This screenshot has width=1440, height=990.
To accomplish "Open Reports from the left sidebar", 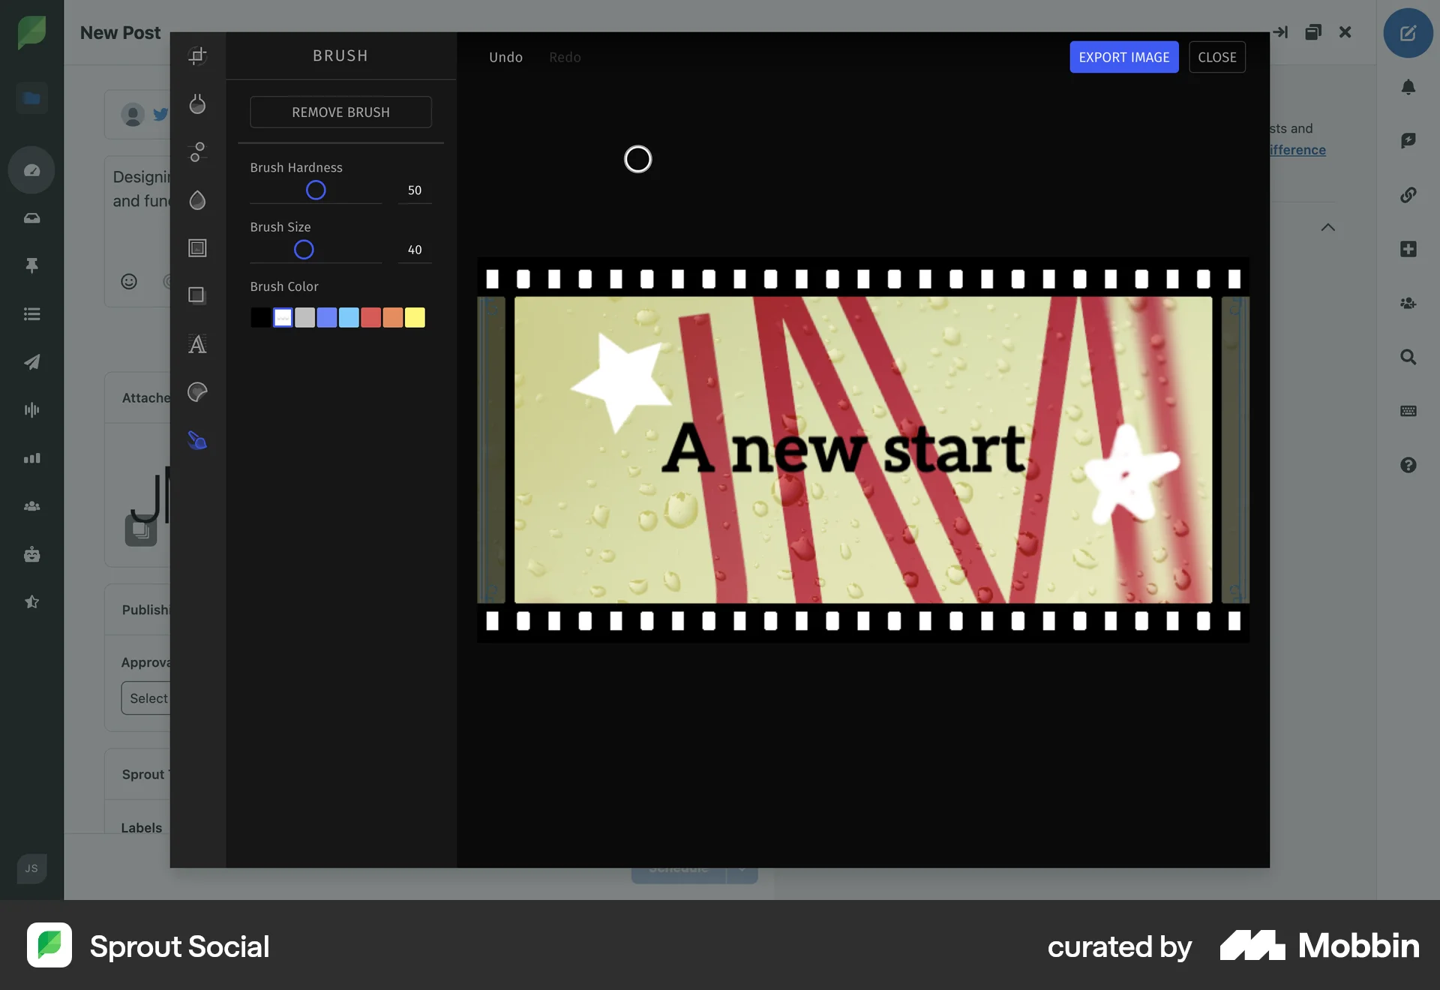I will (x=31, y=457).
